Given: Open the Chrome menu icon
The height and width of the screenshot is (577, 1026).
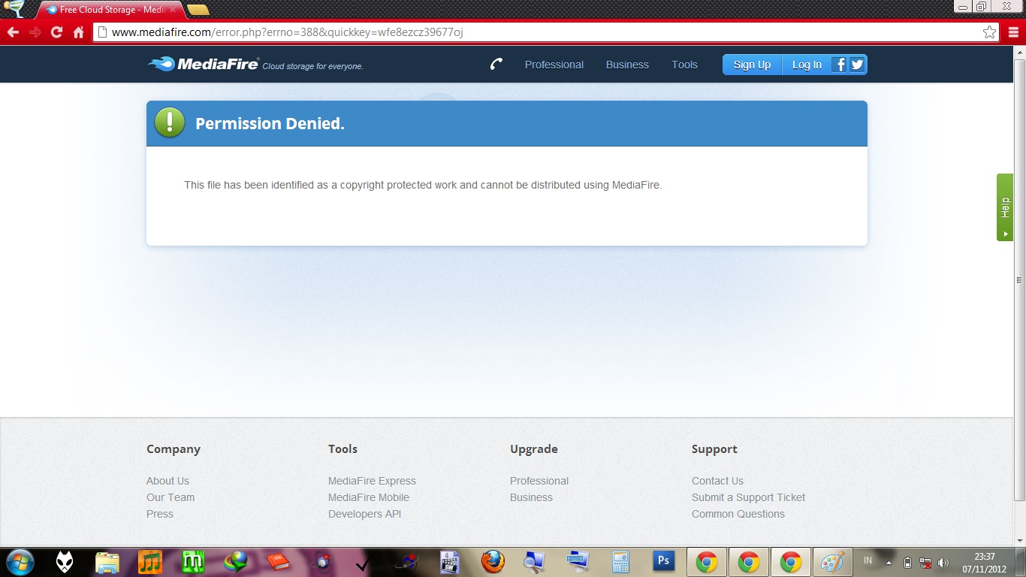Looking at the screenshot, I should [x=1013, y=32].
